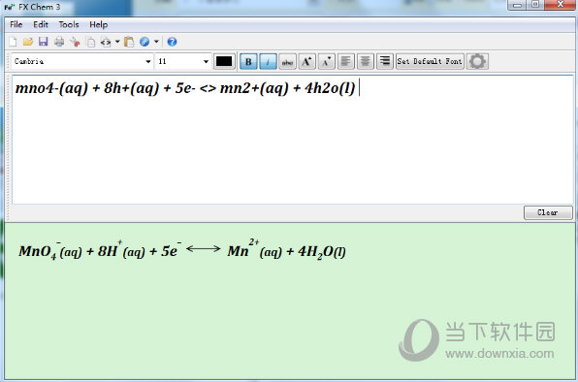
Task: Center-align the output
Action: pyautogui.click(x=366, y=61)
